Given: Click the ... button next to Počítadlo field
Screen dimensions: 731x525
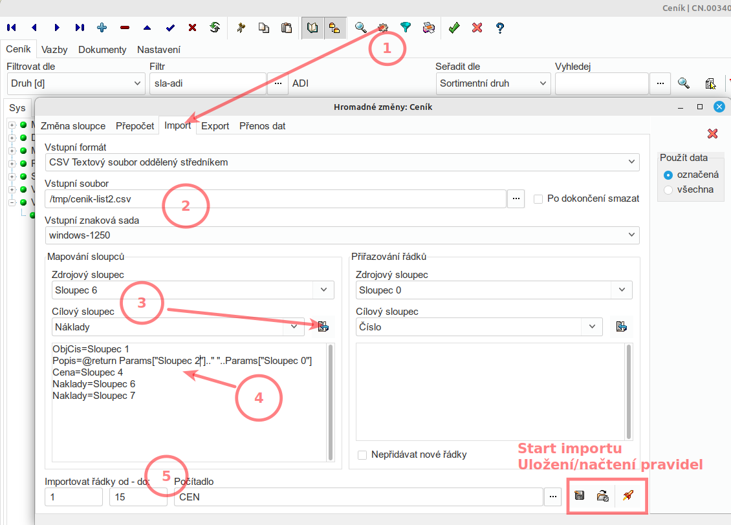Looking at the screenshot, I should [552, 497].
